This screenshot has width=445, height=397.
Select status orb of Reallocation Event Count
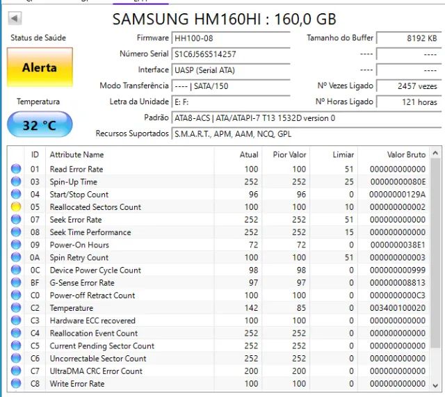[x=16, y=333]
